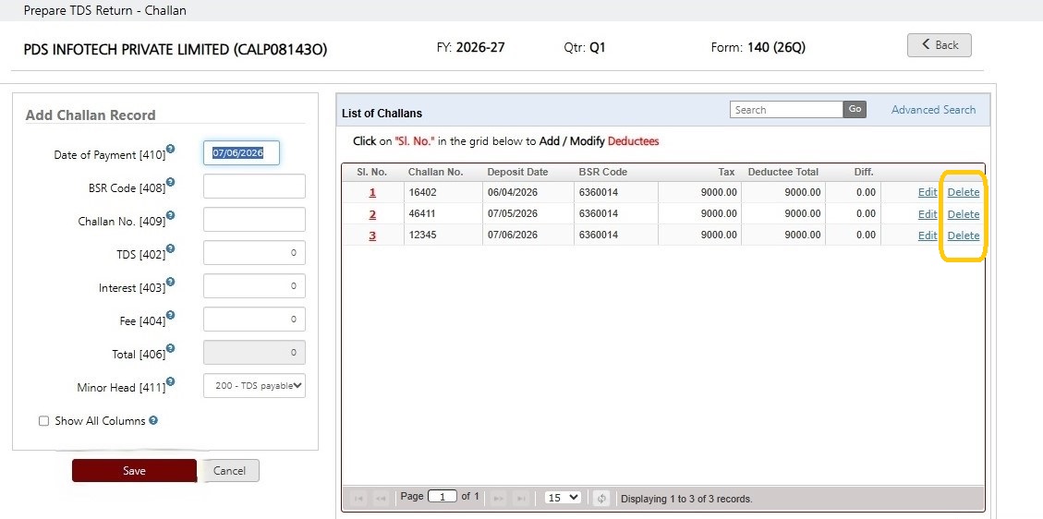The width and height of the screenshot is (1043, 519).
Task: Open Sl. No. 3 to modify deductees
Action: pos(372,235)
